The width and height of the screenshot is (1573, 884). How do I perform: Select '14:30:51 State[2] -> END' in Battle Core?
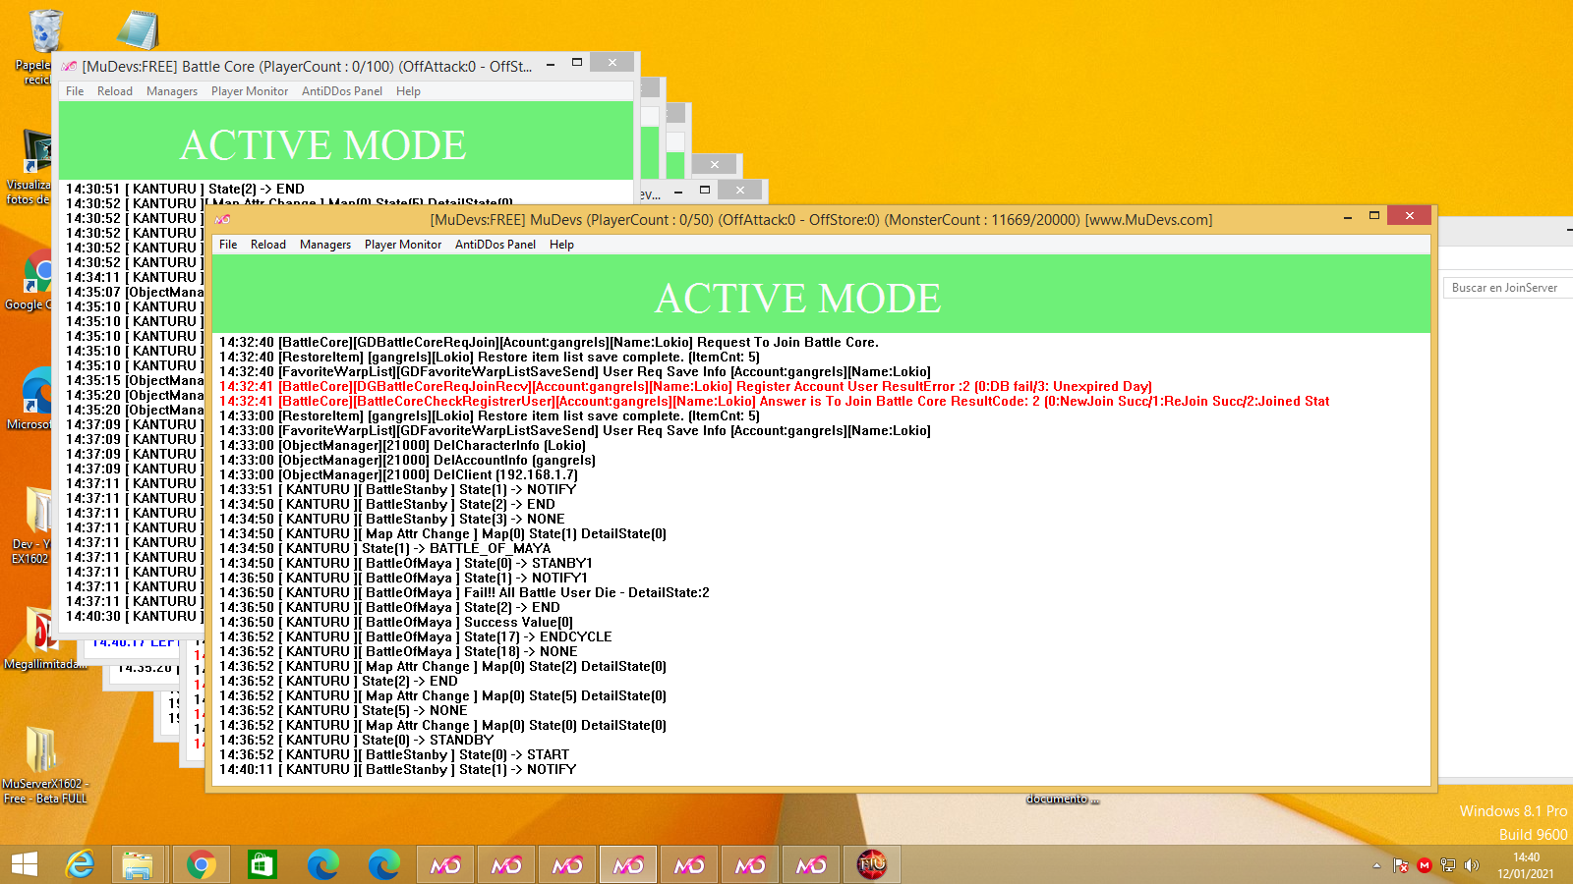pos(185,189)
